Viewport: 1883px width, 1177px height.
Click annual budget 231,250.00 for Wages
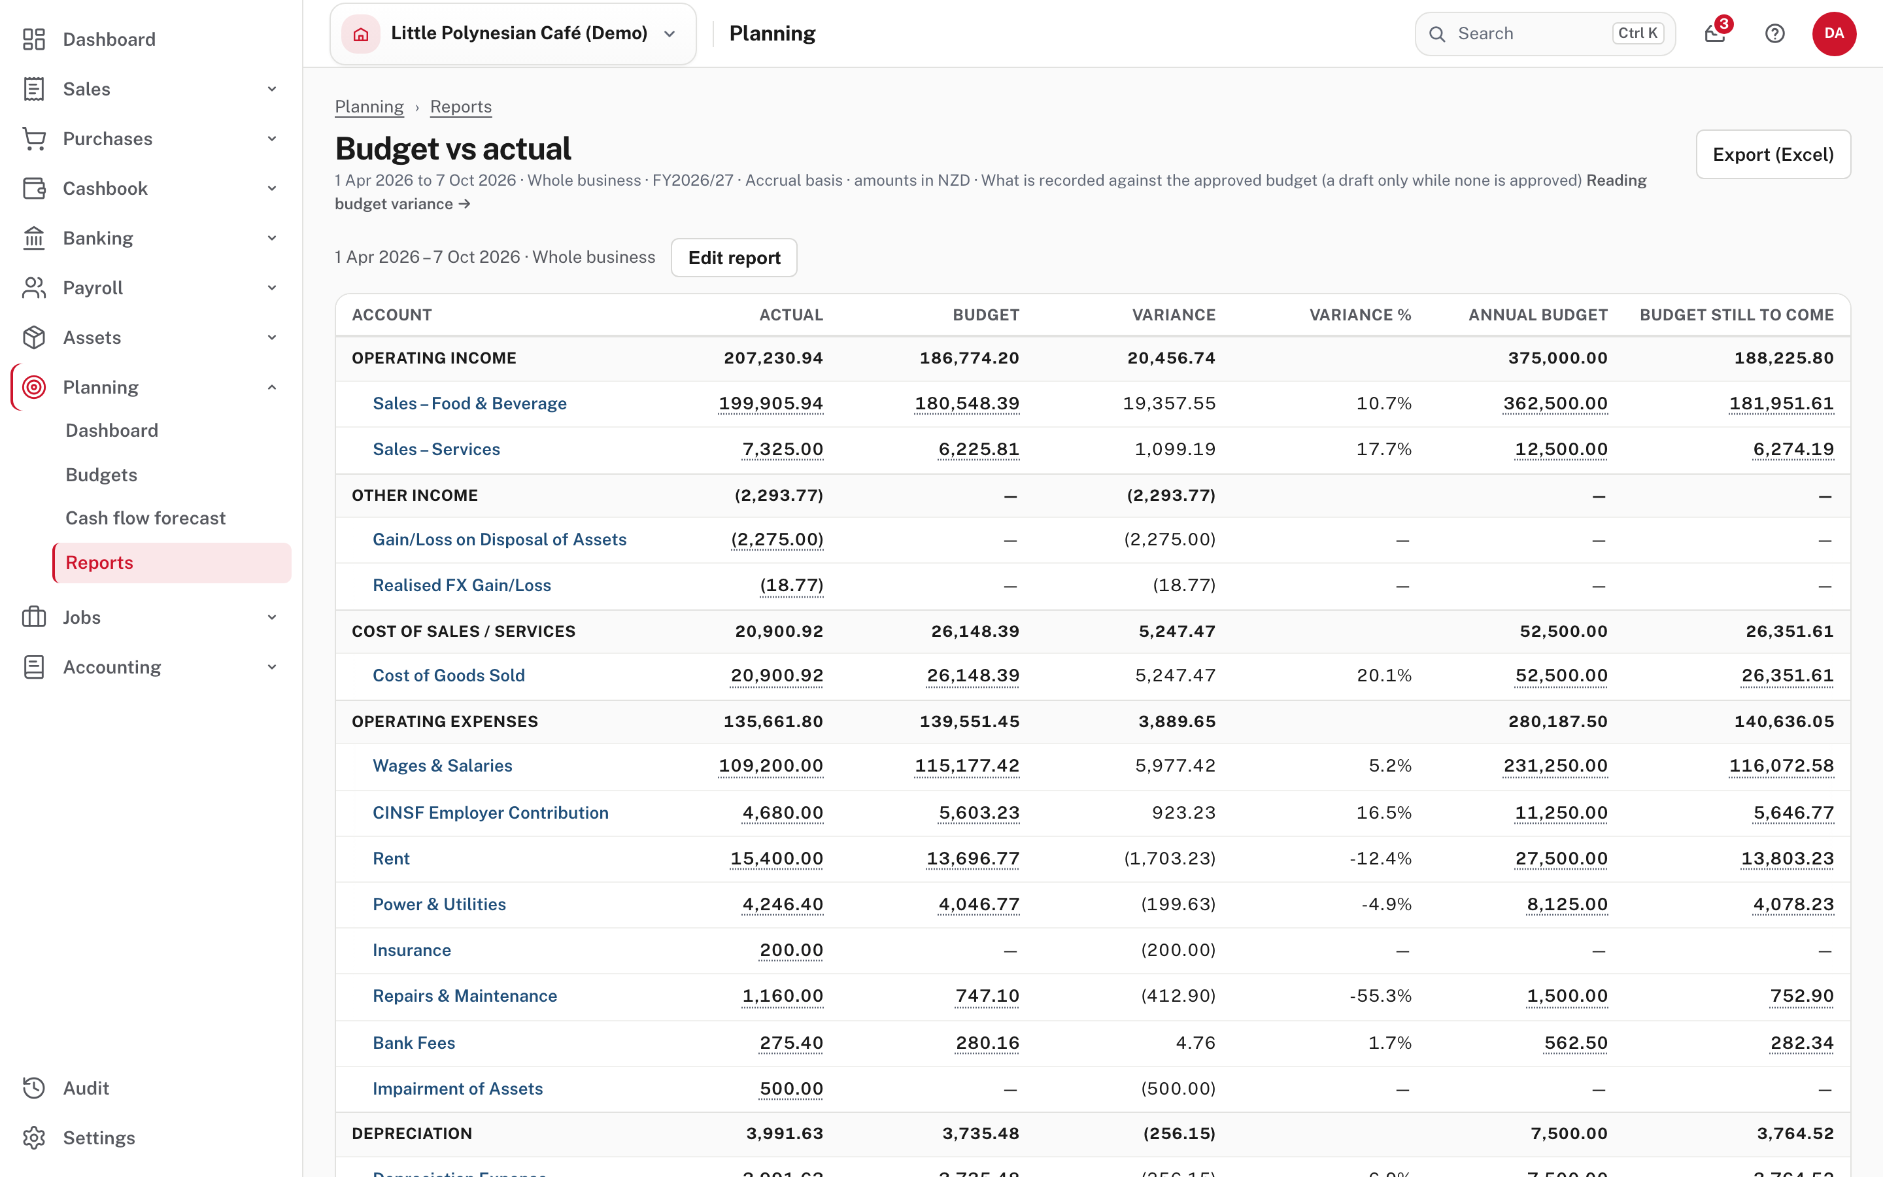click(1555, 766)
